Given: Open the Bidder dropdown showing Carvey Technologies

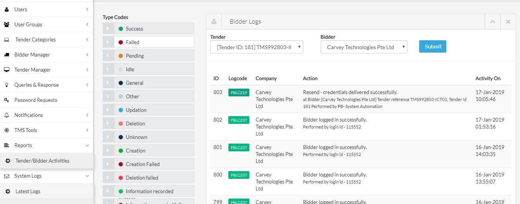Looking at the screenshot, I should click(364, 47).
